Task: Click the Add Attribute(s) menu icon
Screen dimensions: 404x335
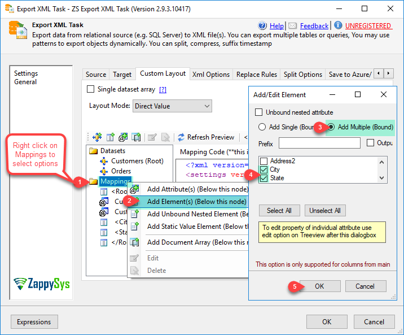Action: tap(134, 189)
